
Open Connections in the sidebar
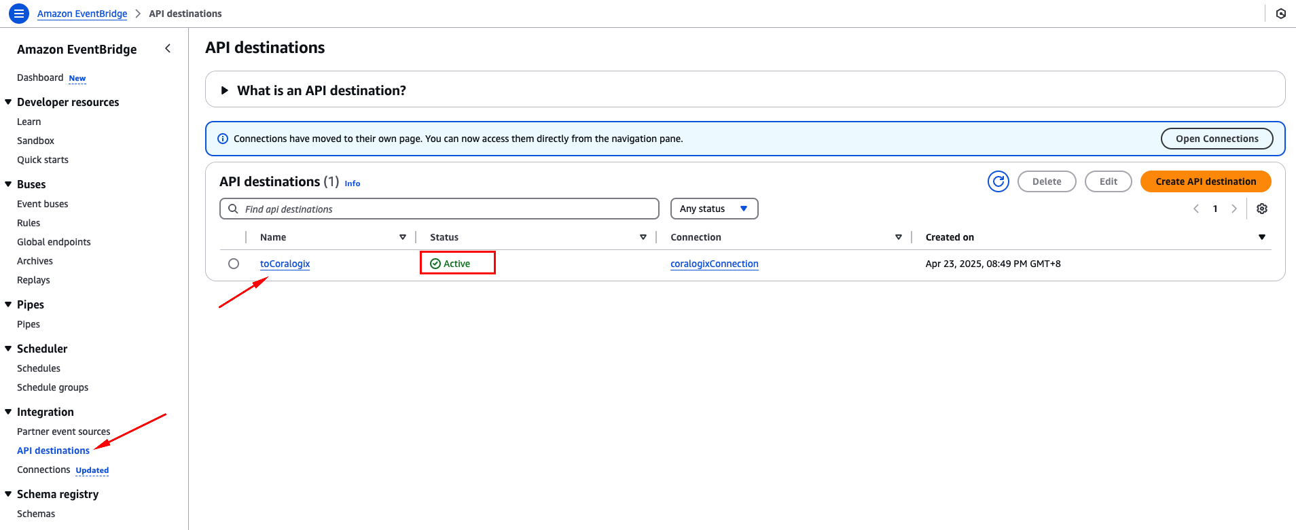click(x=43, y=470)
